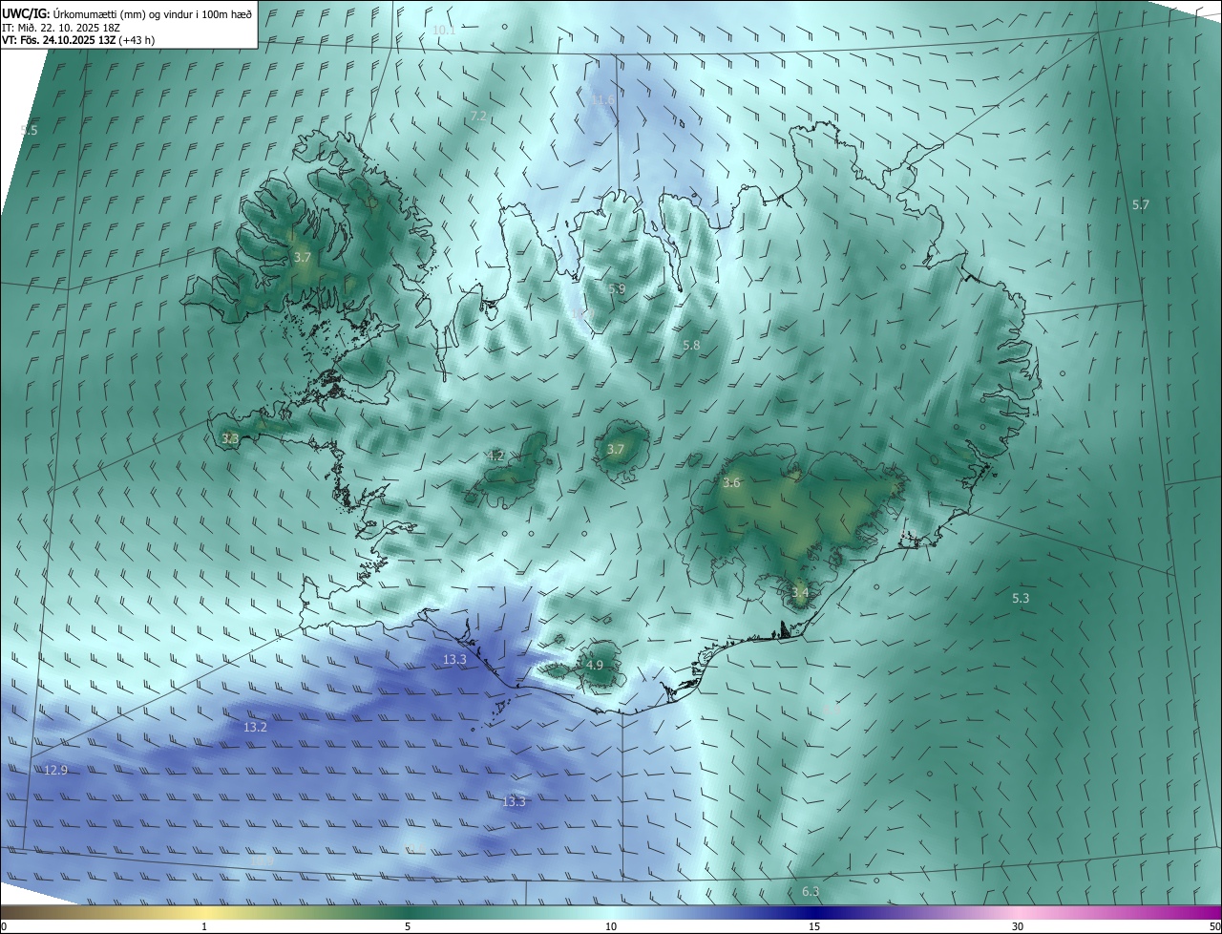Click the 13.2 value label on the map
Screen dimensions: 1222x934
click(x=255, y=727)
